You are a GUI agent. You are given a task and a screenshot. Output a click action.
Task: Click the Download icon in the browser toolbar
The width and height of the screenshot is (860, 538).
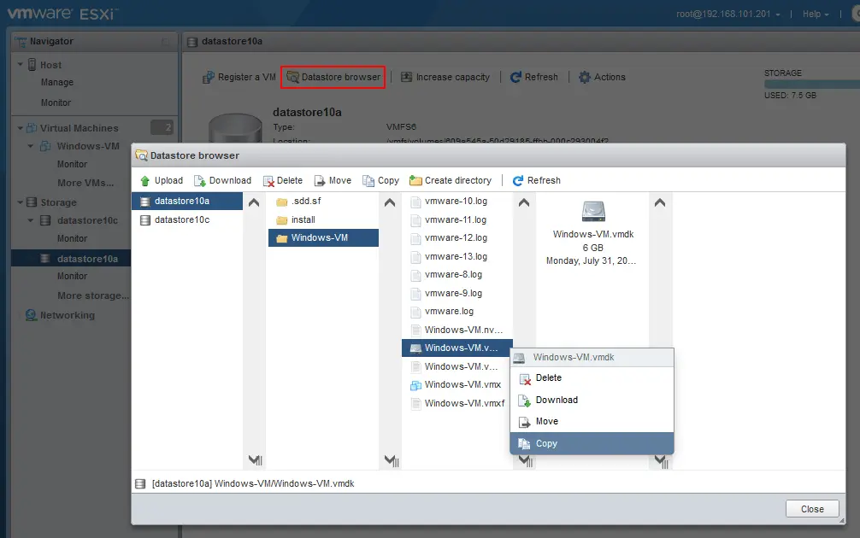[200, 181]
